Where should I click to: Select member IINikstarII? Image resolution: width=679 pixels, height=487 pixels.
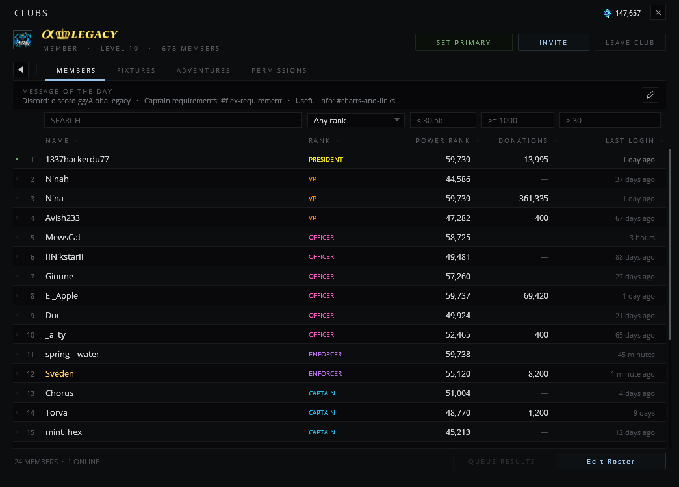339,256
